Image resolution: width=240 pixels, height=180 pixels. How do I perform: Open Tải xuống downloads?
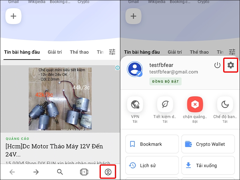tap(208, 165)
